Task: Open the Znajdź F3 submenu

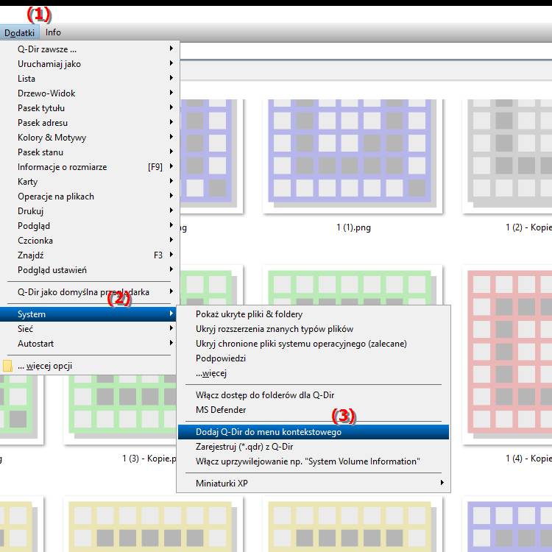Action: (x=90, y=255)
